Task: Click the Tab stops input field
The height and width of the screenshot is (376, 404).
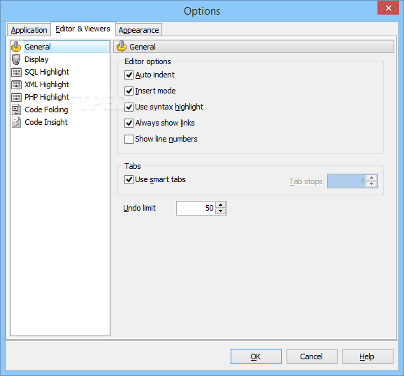Action: pos(347,181)
